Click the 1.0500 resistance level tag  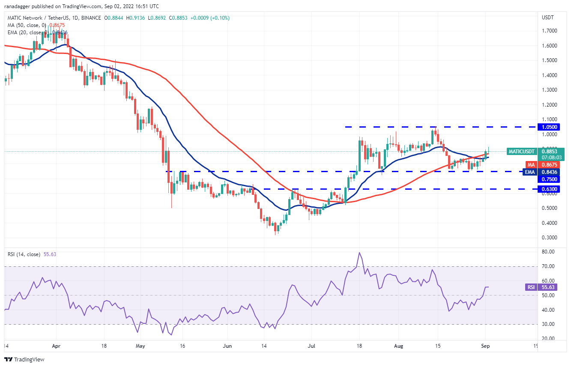pos(550,127)
